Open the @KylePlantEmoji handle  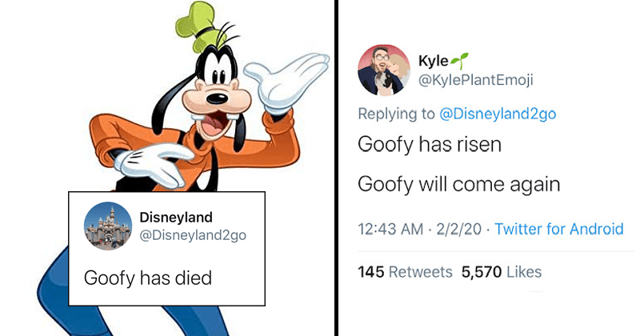(x=475, y=80)
